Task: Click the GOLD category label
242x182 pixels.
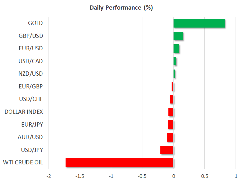Action: [x=35, y=23]
